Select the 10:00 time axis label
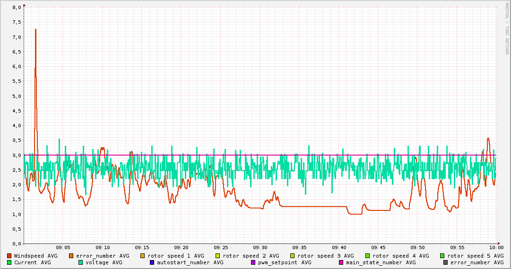The width and height of the screenshot is (511, 269). pos(496,247)
